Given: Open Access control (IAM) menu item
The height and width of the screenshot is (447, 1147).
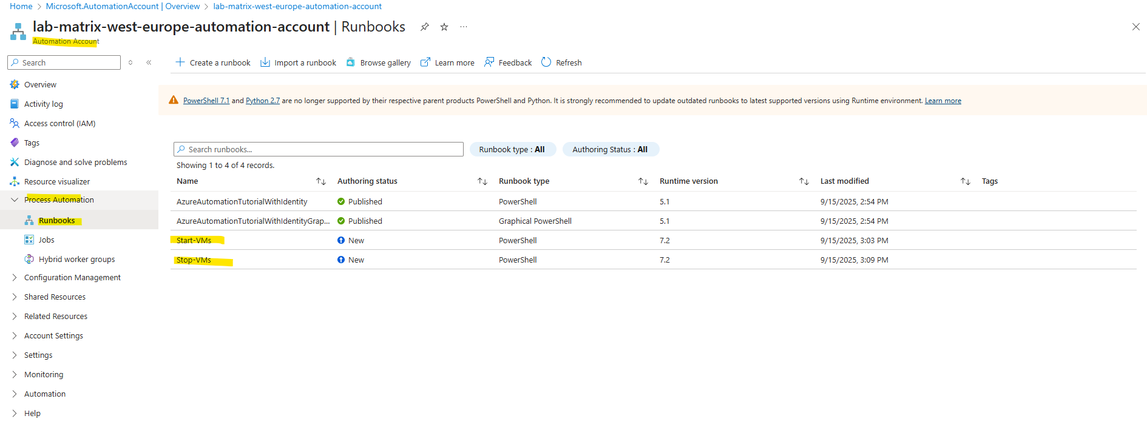Looking at the screenshot, I should (x=60, y=123).
